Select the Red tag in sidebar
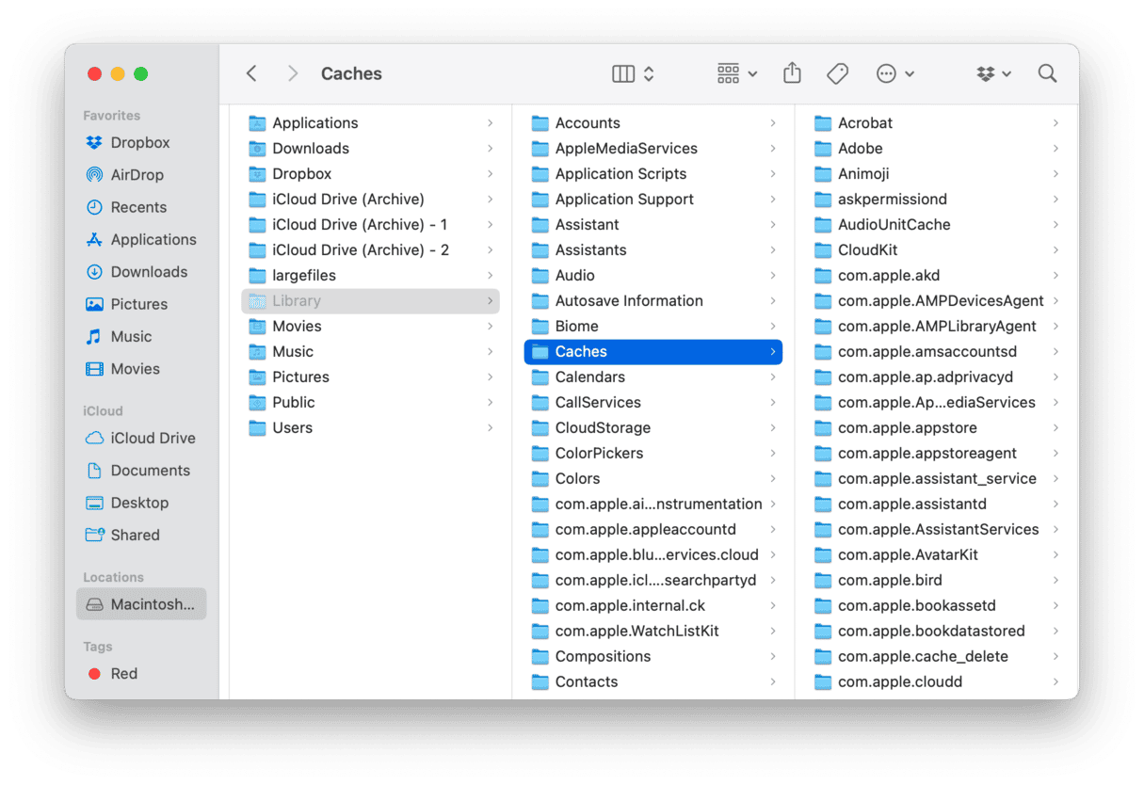 tap(141, 674)
